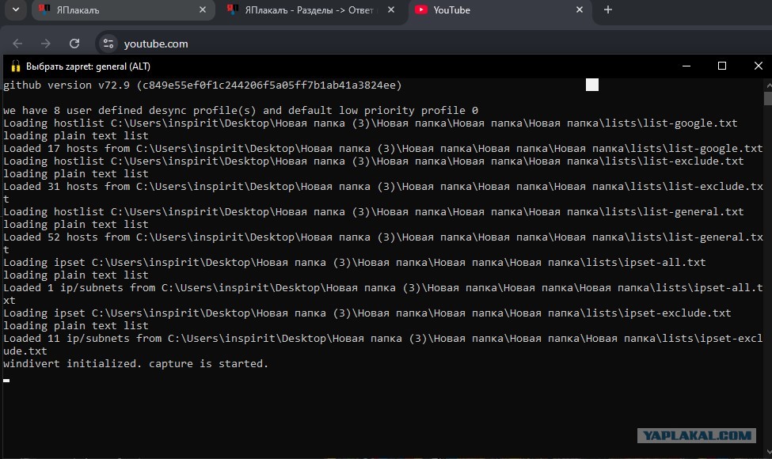
Task: Click the 'Выбрать zapret: general (ALT)' title
Action: click(x=88, y=66)
